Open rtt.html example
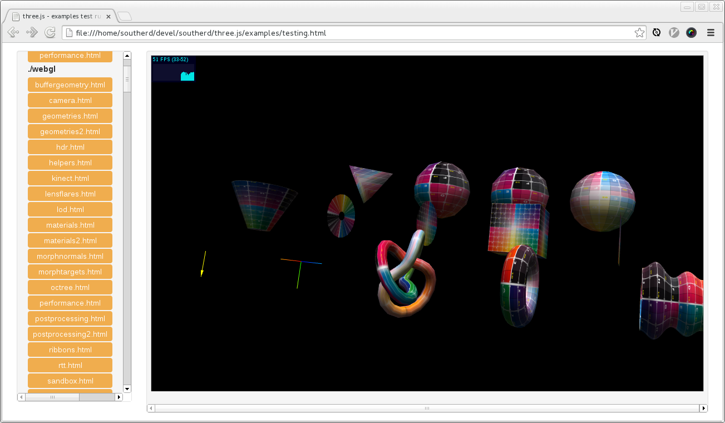Screen dimensions: 725x423 pyautogui.click(x=70, y=365)
